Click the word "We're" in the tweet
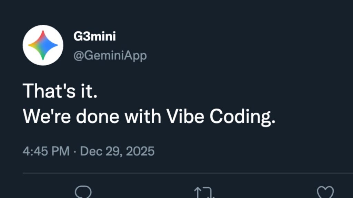 47,117
